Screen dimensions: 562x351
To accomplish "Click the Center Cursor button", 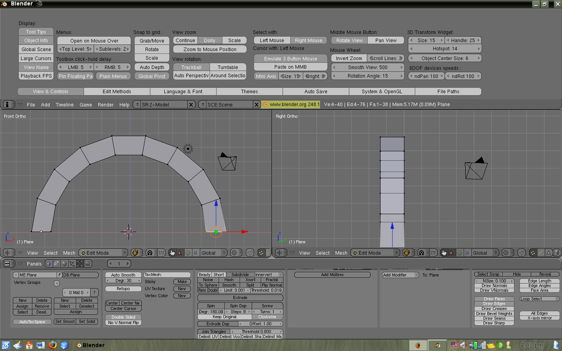I will [123, 308].
